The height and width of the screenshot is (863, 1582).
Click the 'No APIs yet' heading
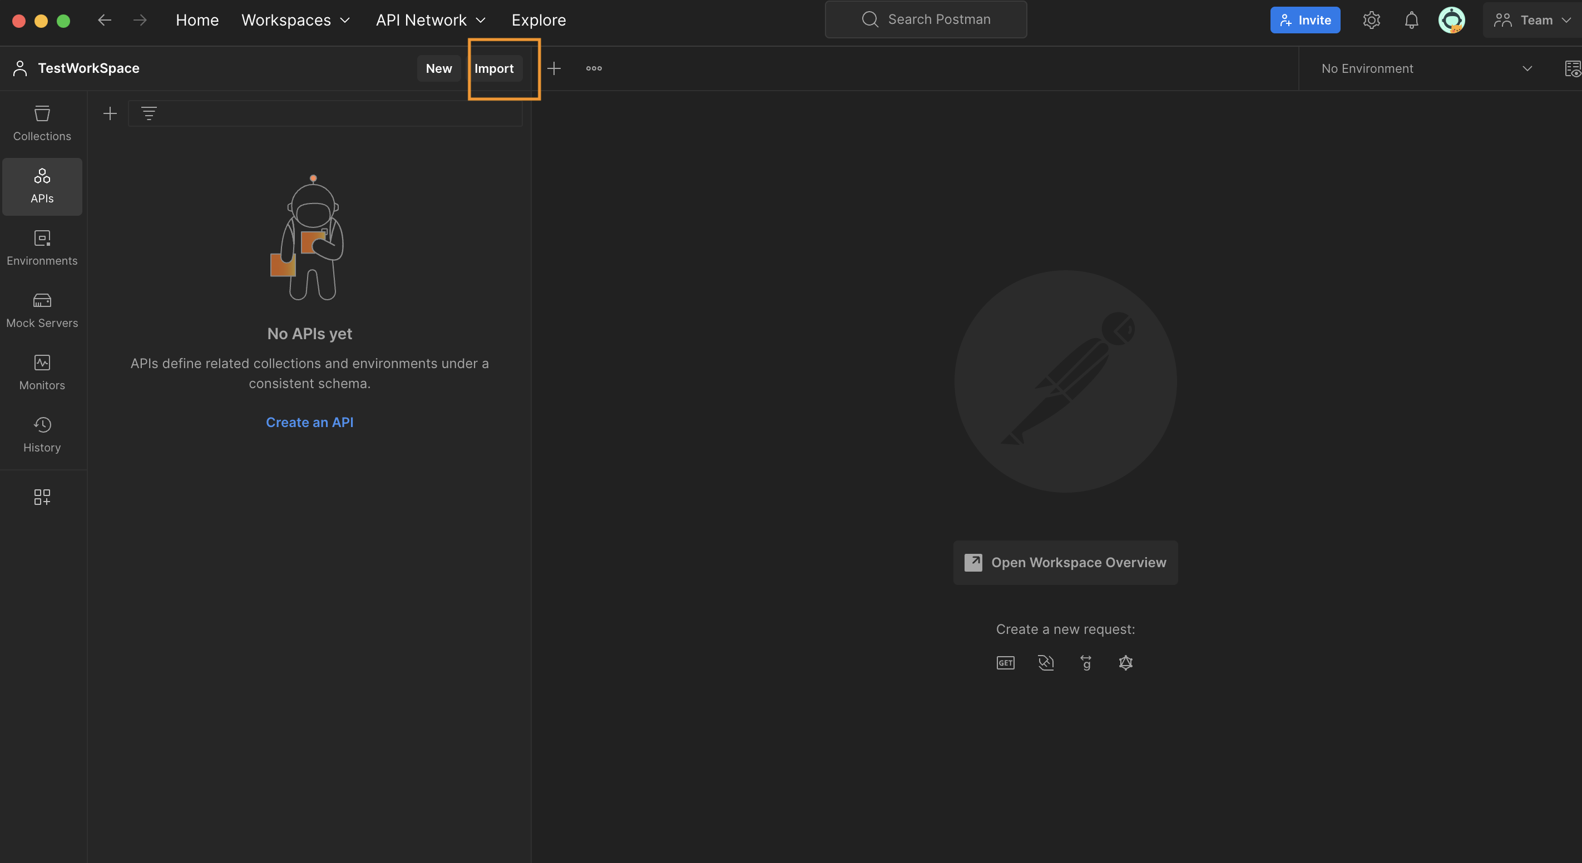pyautogui.click(x=309, y=334)
